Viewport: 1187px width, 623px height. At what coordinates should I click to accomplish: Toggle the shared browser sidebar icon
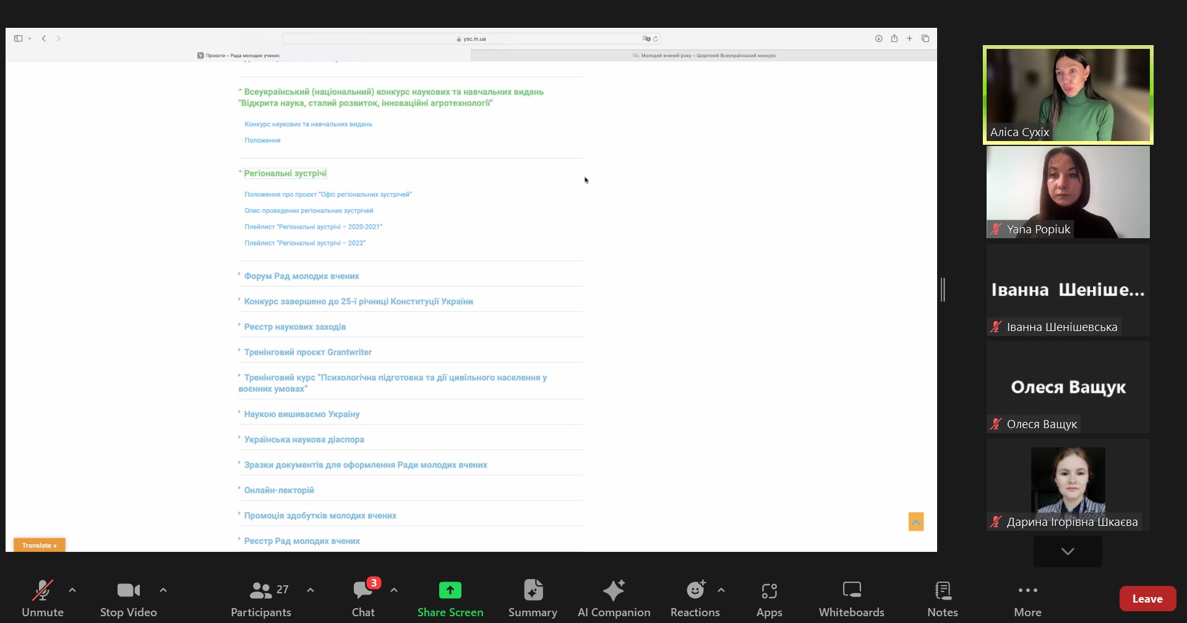point(19,38)
